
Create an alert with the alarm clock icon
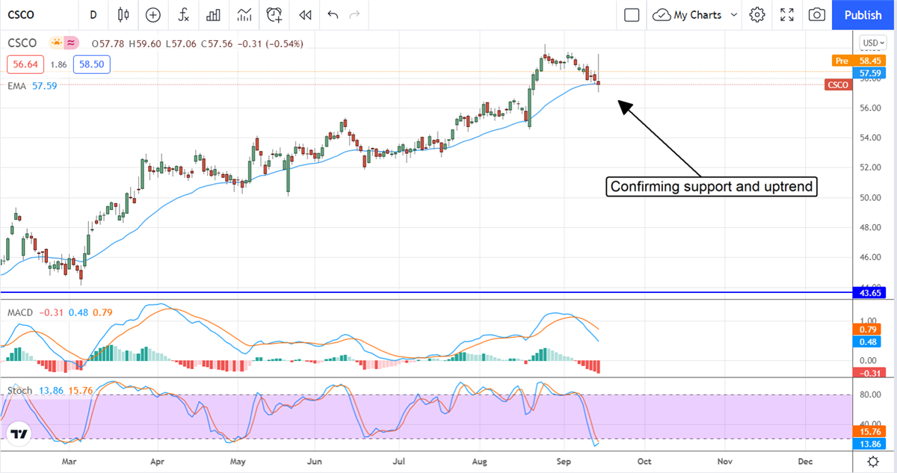274,14
